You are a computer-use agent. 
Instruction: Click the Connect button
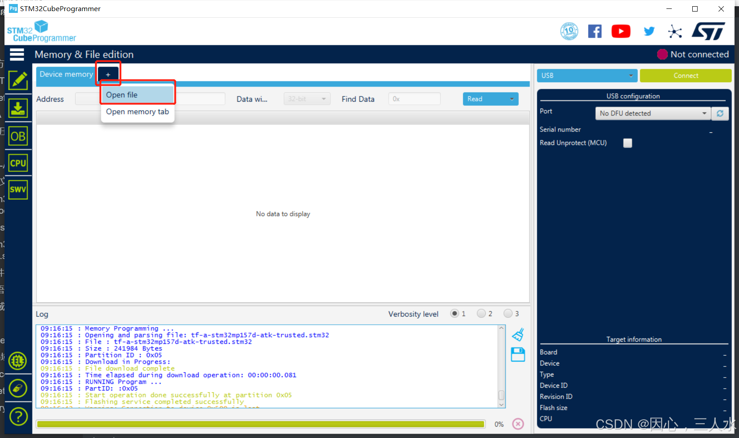click(x=686, y=76)
